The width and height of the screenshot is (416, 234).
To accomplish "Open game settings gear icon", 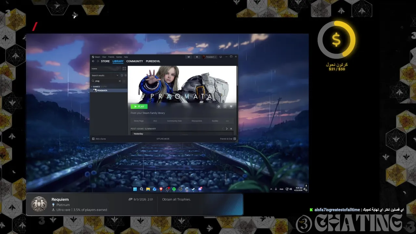I will coord(219,107).
